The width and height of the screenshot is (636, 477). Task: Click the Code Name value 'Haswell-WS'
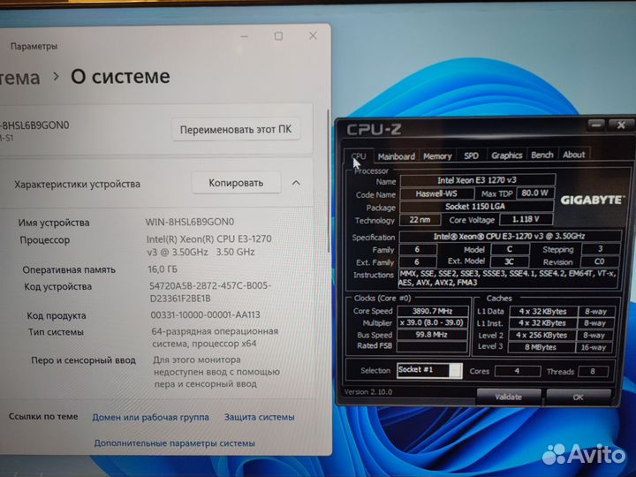click(436, 193)
